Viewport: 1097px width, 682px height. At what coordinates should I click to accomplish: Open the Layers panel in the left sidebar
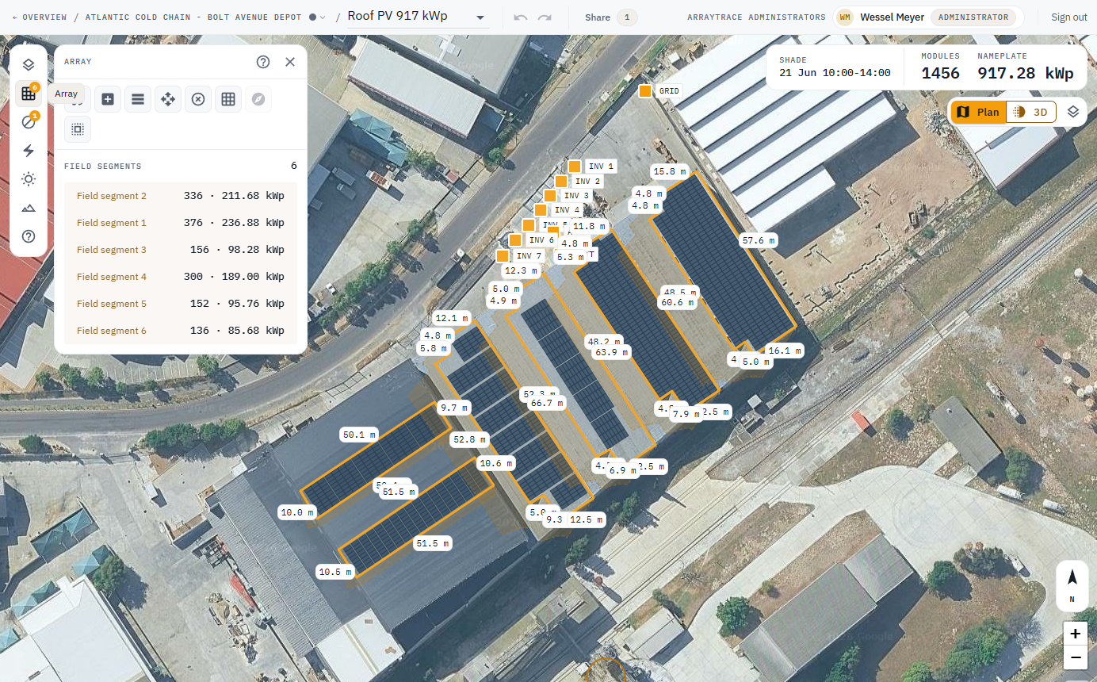click(29, 65)
